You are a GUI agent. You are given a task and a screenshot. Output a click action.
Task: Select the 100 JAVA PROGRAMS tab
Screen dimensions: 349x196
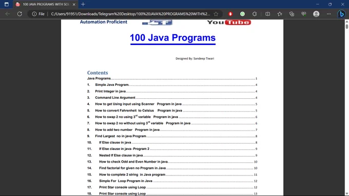[x=46, y=4]
